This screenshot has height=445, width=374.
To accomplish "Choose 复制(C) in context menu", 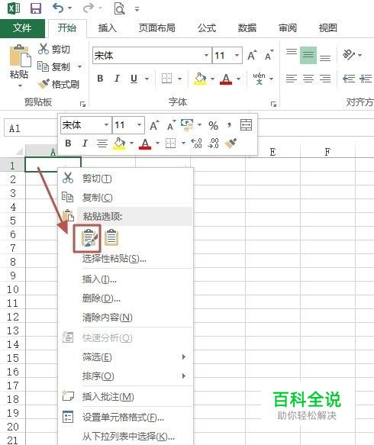I will pyautogui.click(x=125, y=197).
